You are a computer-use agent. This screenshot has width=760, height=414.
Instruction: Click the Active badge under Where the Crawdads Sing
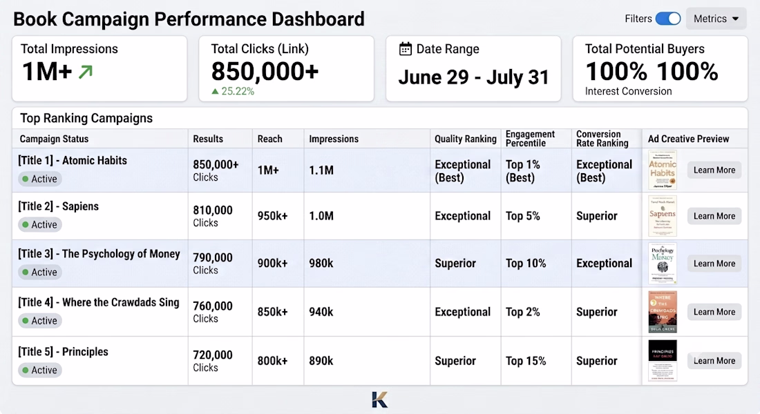[x=40, y=321]
